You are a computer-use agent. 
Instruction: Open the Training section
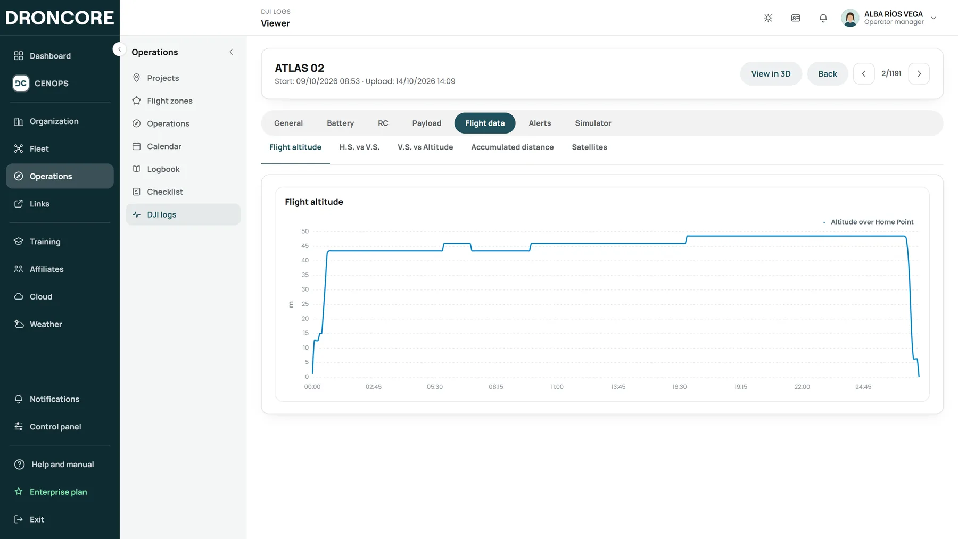click(60, 242)
